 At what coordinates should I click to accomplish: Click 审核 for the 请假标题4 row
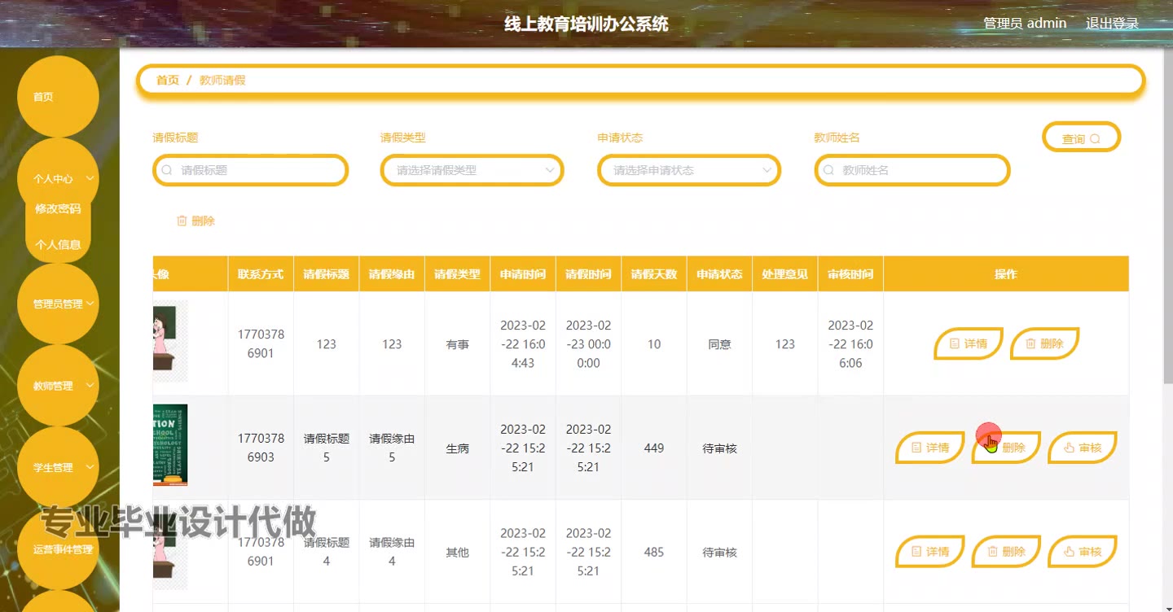tap(1082, 552)
